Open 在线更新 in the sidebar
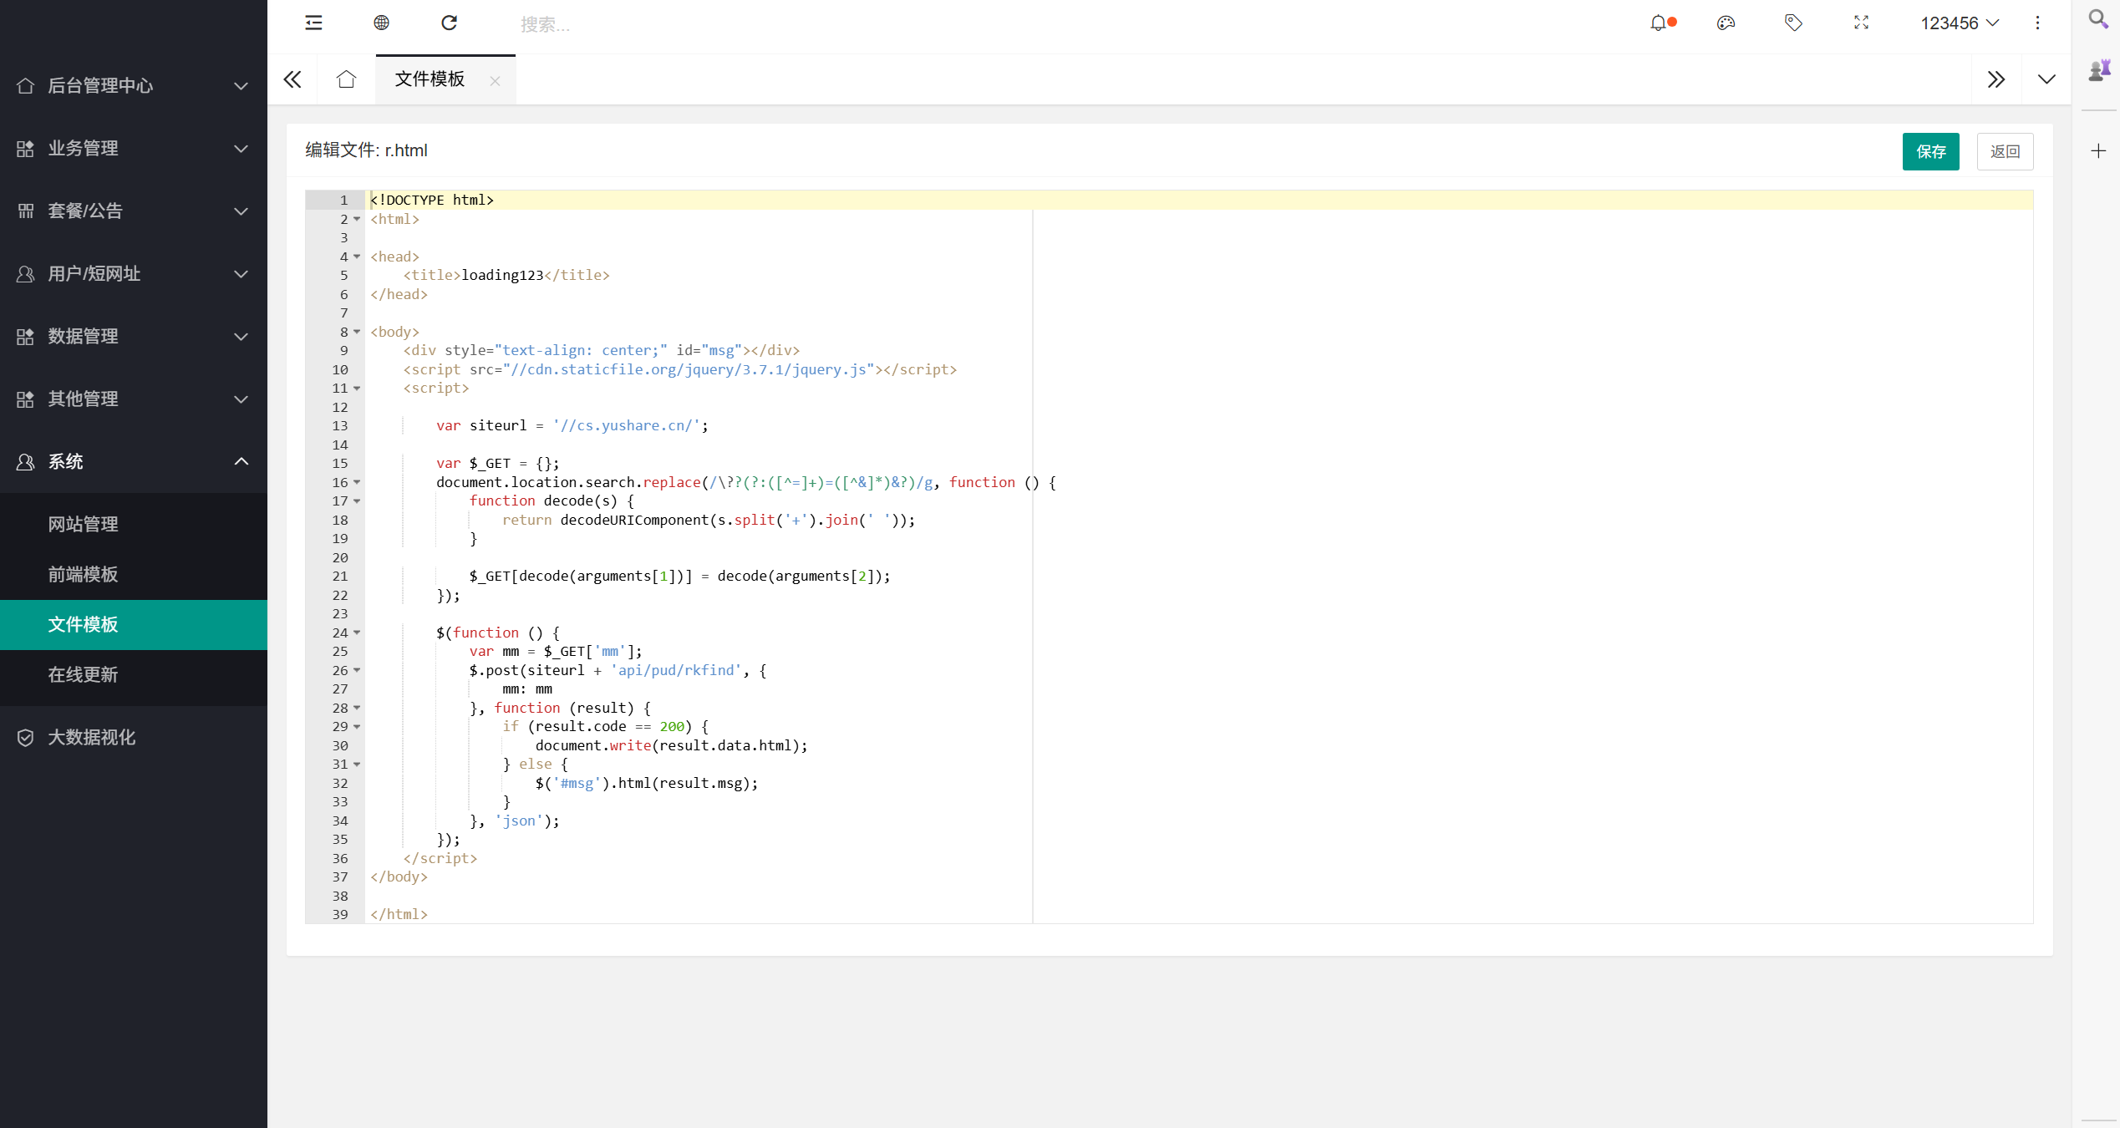Viewport: 2120px width, 1128px height. point(84,675)
